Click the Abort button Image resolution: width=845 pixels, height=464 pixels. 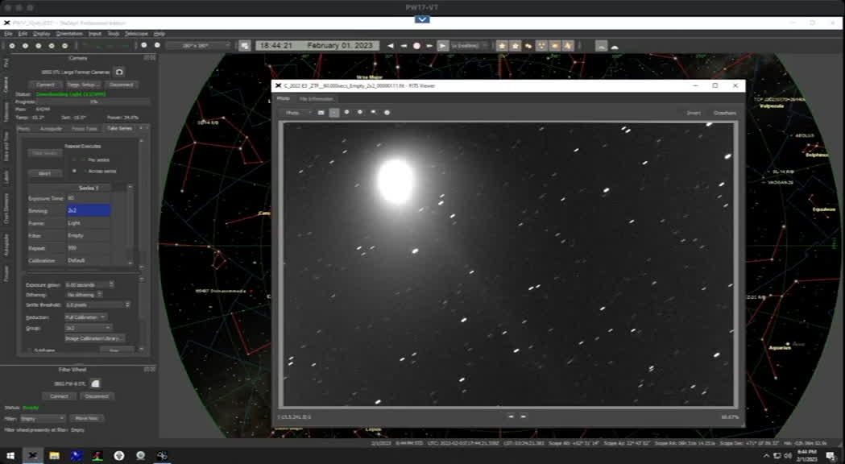[x=45, y=173]
